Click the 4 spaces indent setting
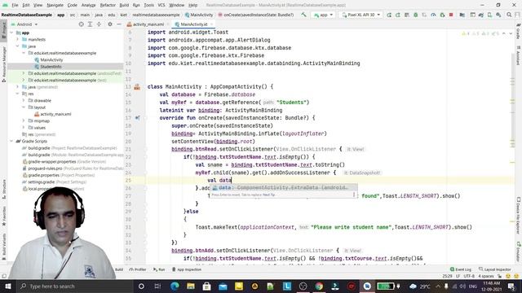The width and height of the screenshot is (522, 293). pyautogui.click(x=486, y=276)
